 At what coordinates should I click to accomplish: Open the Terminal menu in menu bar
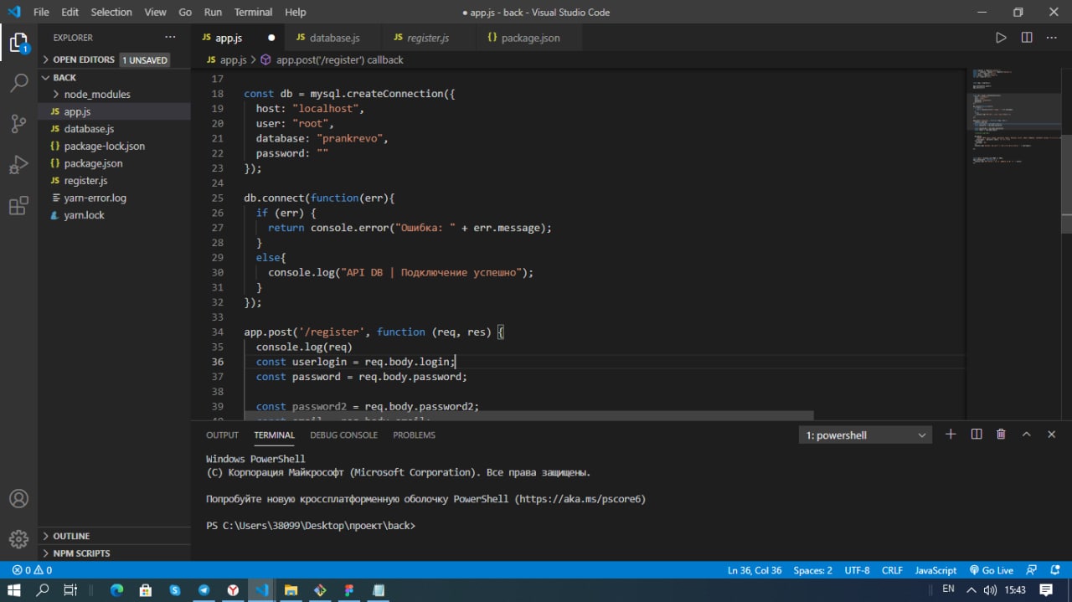(x=253, y=13)
